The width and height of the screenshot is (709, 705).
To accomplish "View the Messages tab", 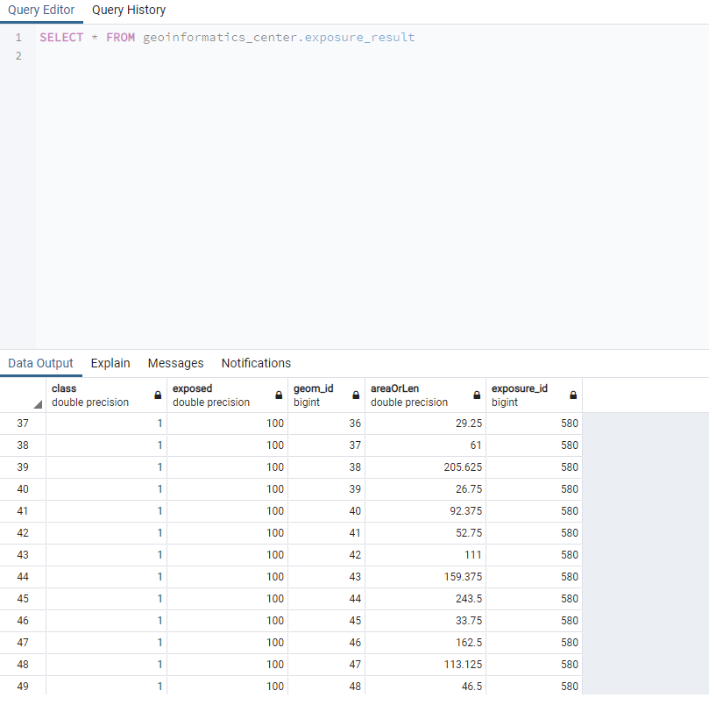I will [x=175, y=362].
